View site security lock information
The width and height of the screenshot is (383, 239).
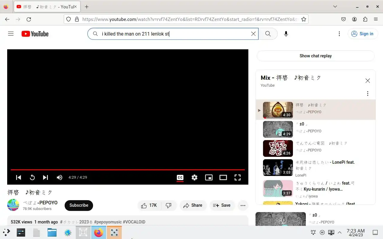(77, 19)
